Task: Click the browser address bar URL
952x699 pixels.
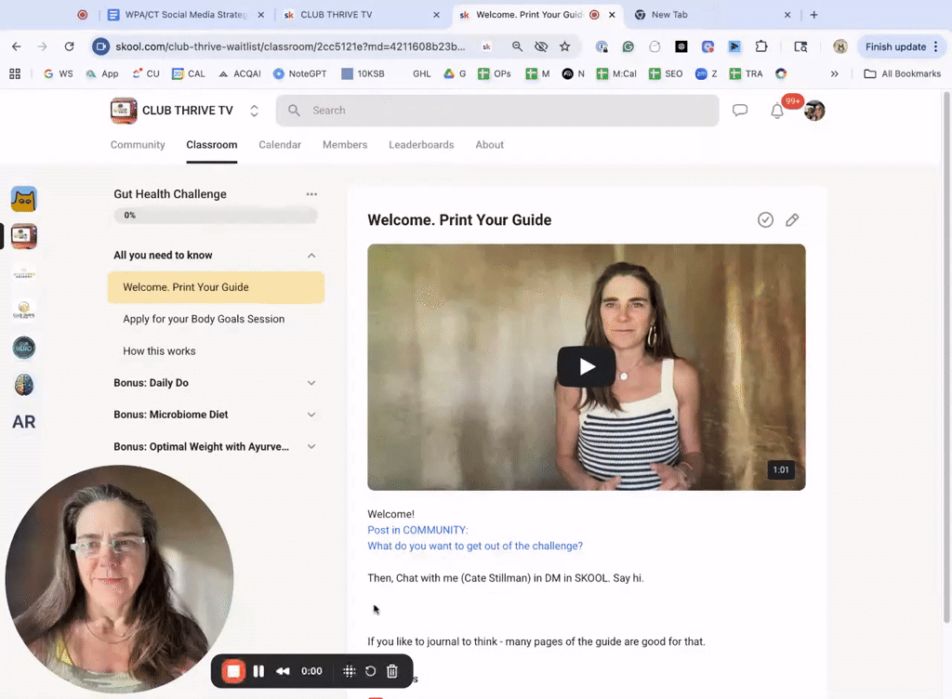Action: point(290,46)
